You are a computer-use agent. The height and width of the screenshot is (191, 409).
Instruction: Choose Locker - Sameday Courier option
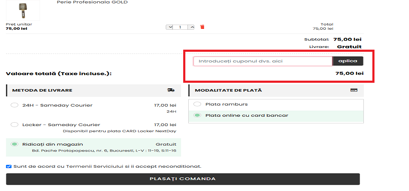(x=14, y=125)
